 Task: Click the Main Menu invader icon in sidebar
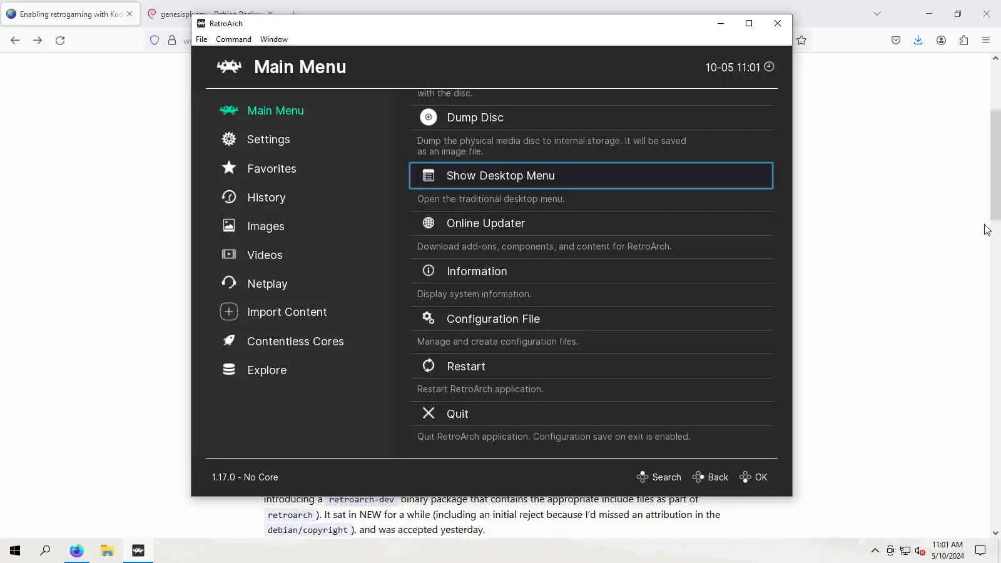click(x=229, y=111)
